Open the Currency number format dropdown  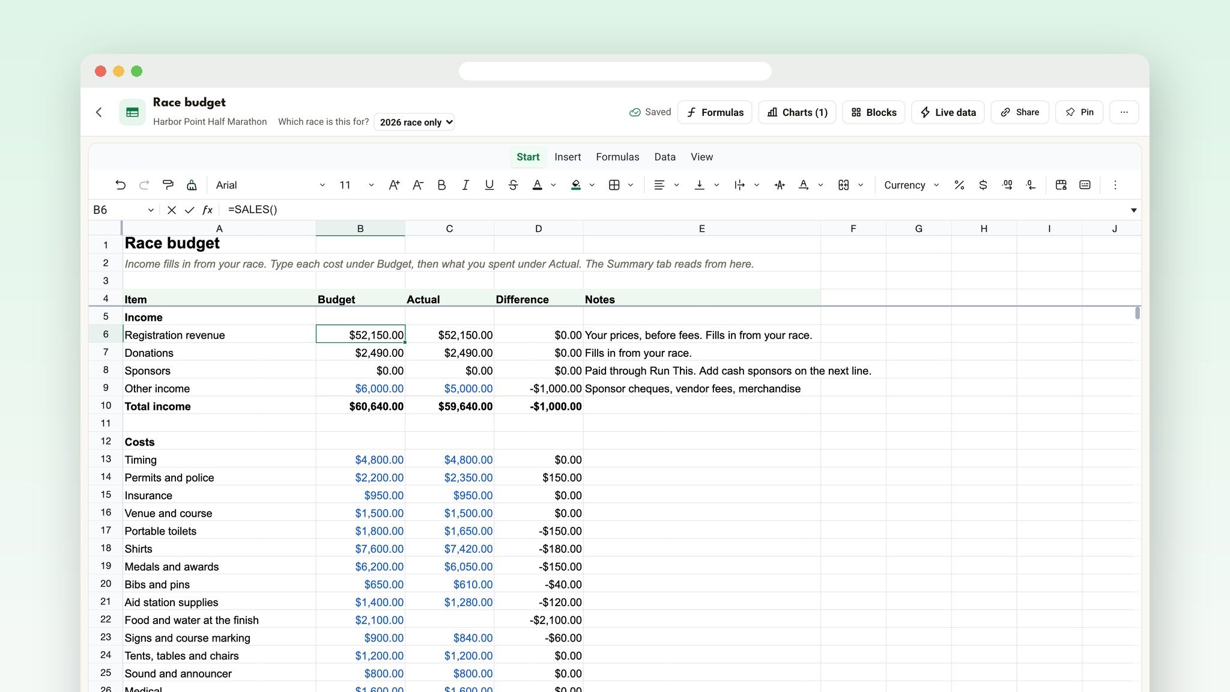click(x=911, y=185)
